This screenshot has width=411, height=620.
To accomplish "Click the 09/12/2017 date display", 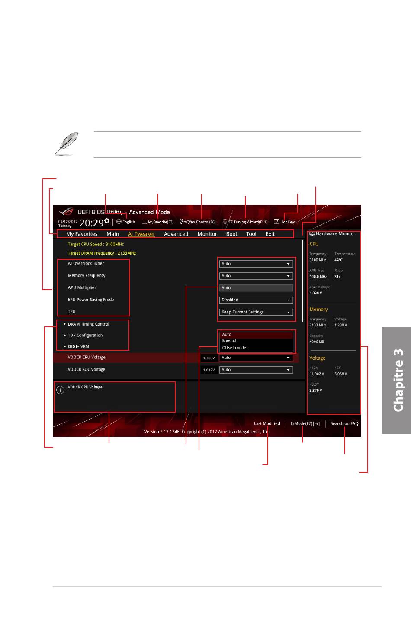I will [x=68, y=221].
